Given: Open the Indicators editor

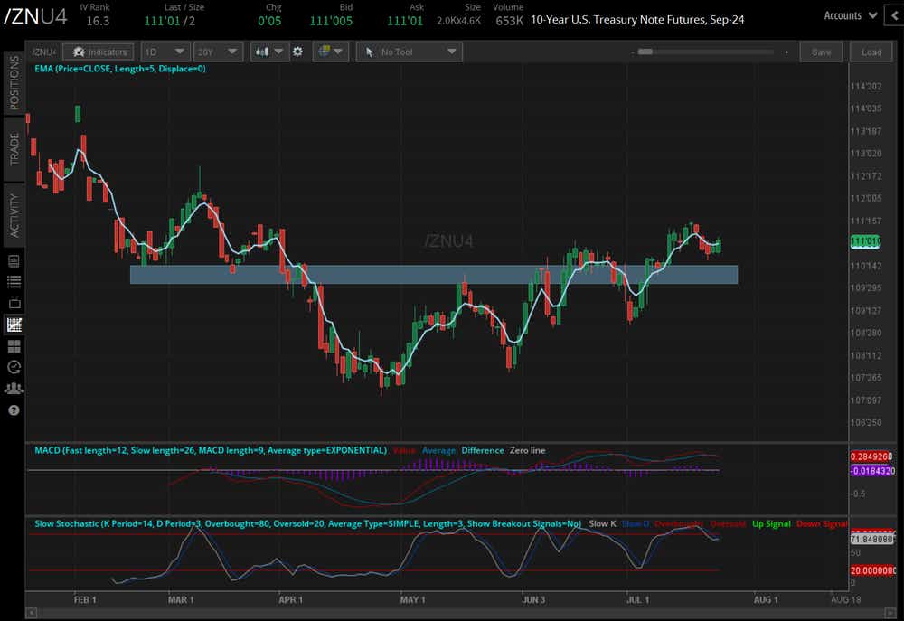Looking at the screenshot, I should (x=99, y=52).
